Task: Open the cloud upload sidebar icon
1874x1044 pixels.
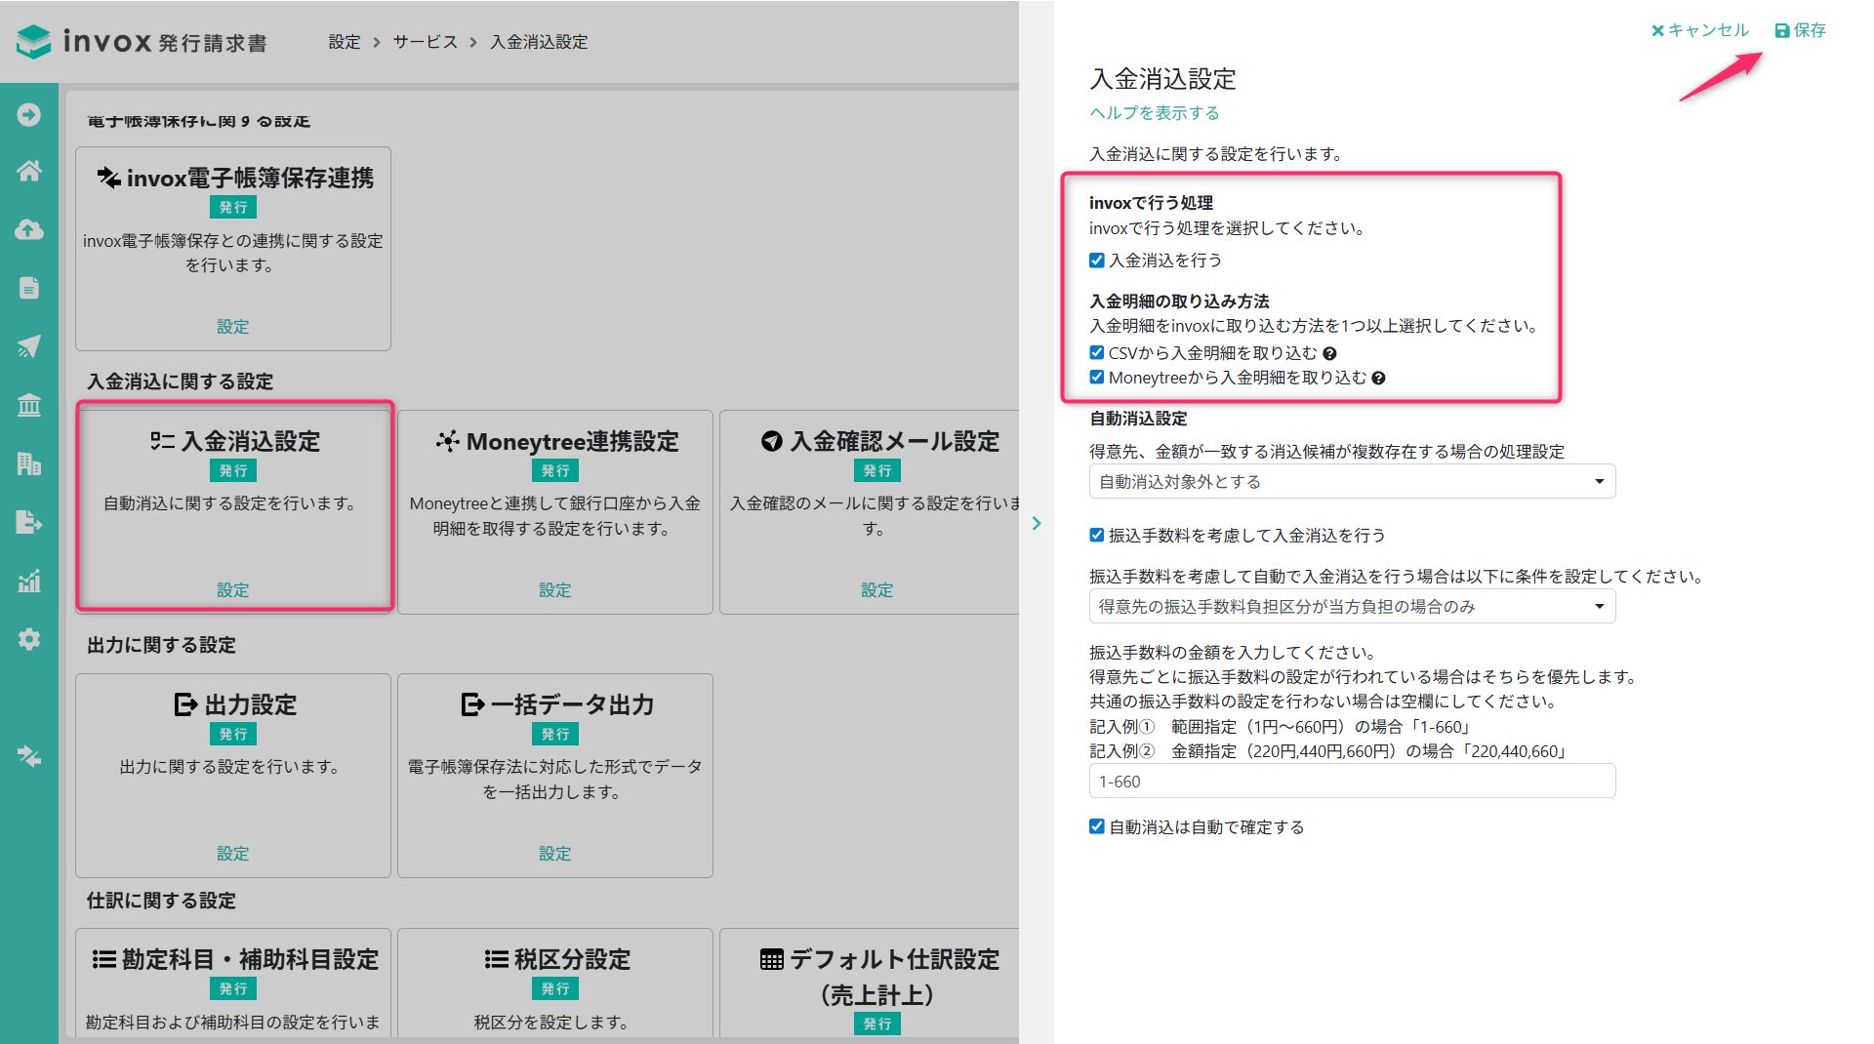Action: pos(29,229)
